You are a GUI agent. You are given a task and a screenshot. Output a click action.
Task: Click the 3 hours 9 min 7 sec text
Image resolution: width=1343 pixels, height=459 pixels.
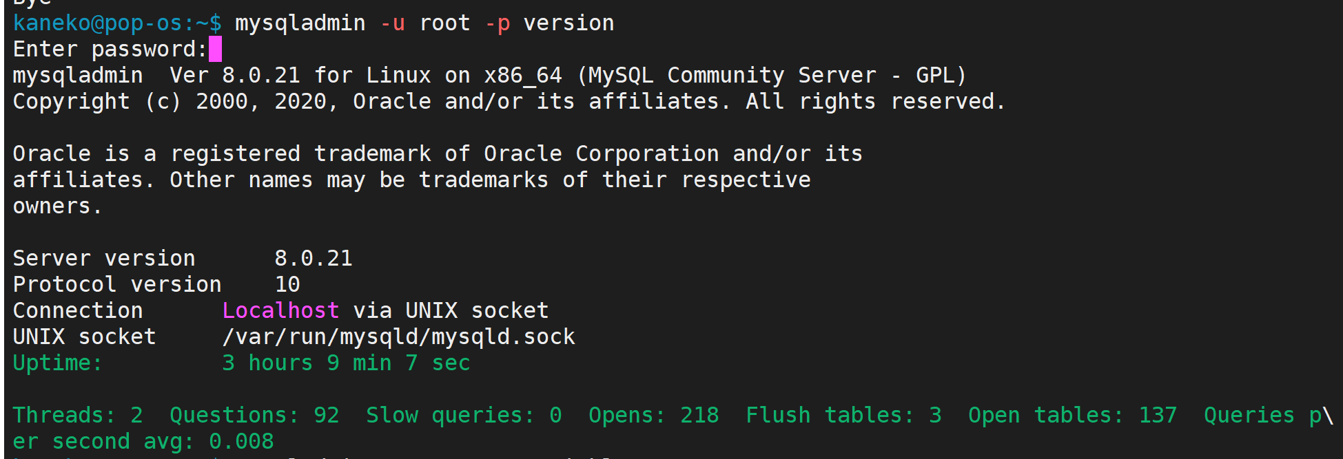346,363
